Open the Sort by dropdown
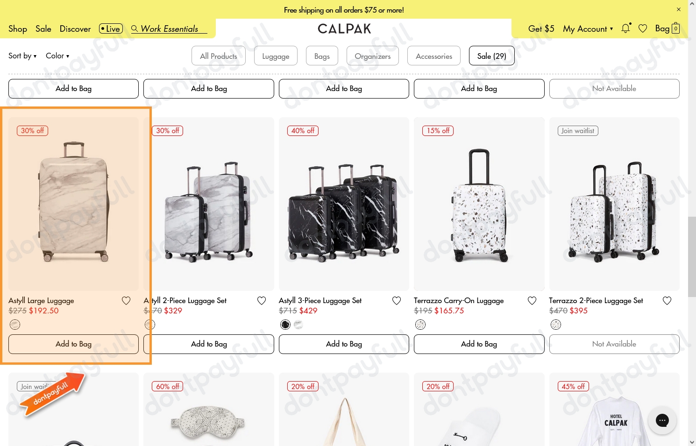 [x=22, y=56]
